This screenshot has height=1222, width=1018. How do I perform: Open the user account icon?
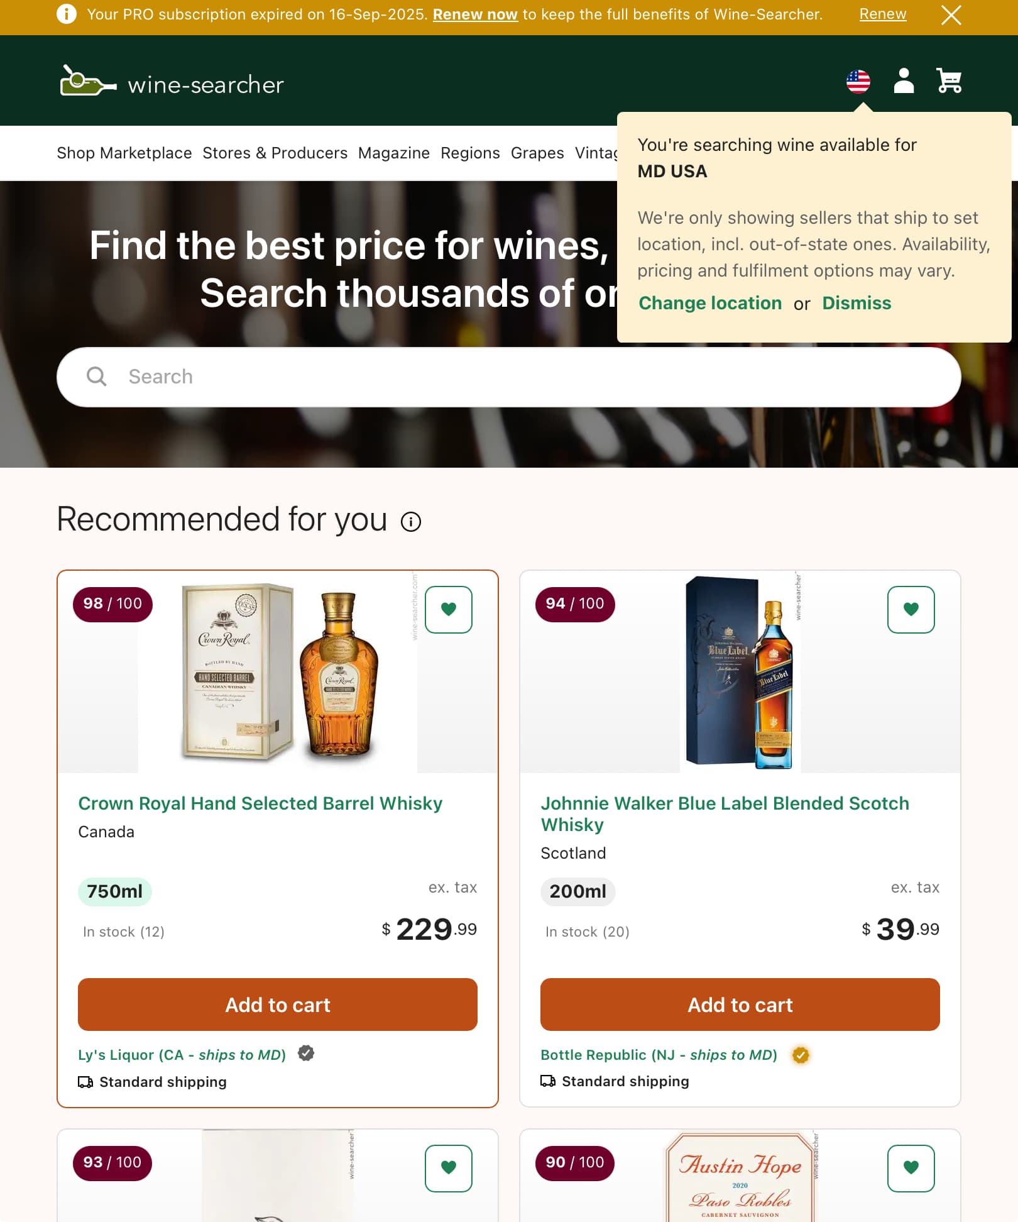pos(904,81)
